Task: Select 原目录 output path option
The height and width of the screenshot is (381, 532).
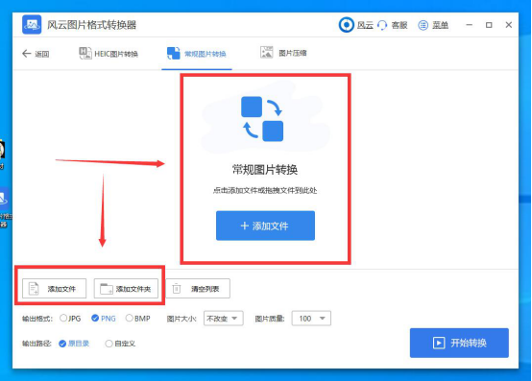Action: click(74, 344)
